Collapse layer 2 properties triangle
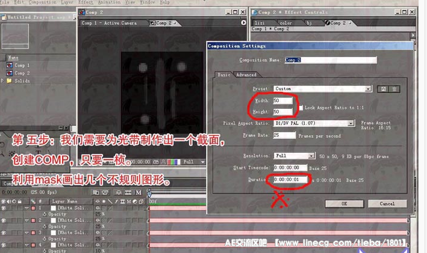 (26, 221)
